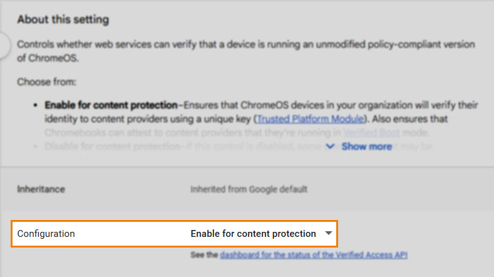Expand the description with Show more

point(366,147)
